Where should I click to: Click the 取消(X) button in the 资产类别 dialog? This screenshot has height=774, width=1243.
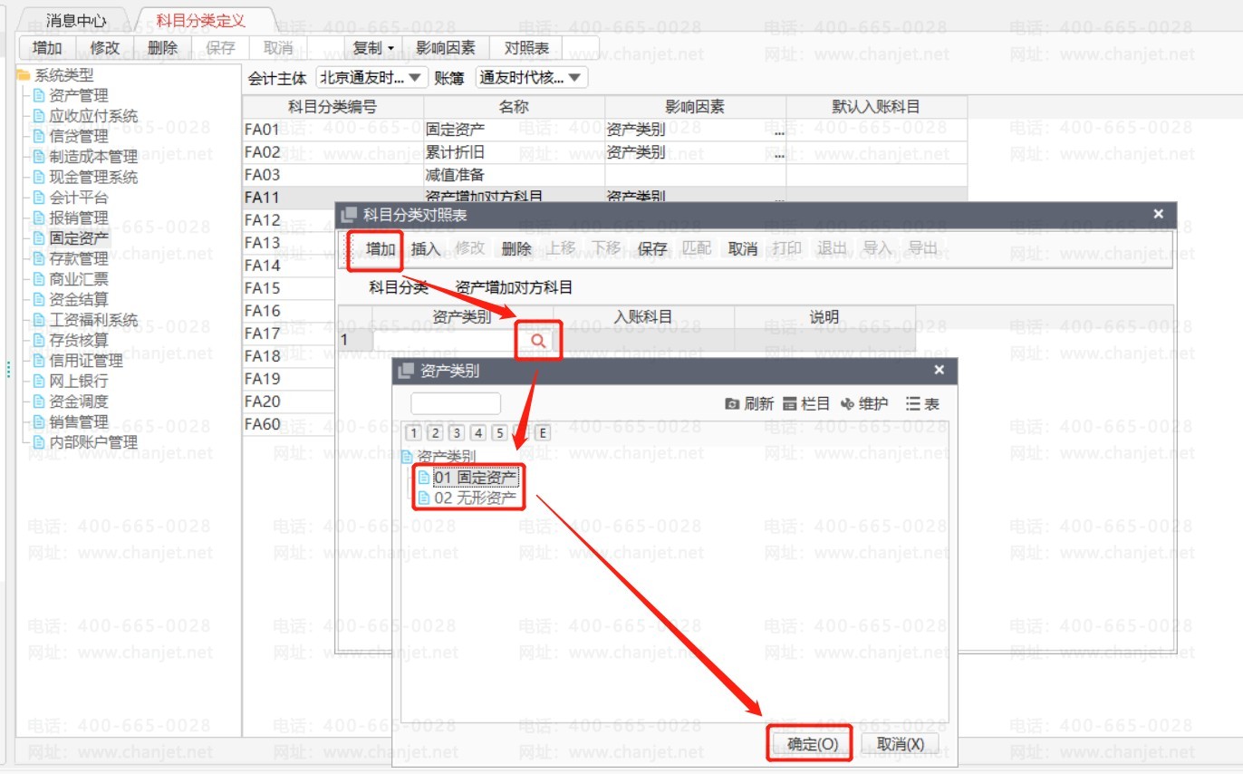point(901,744)
